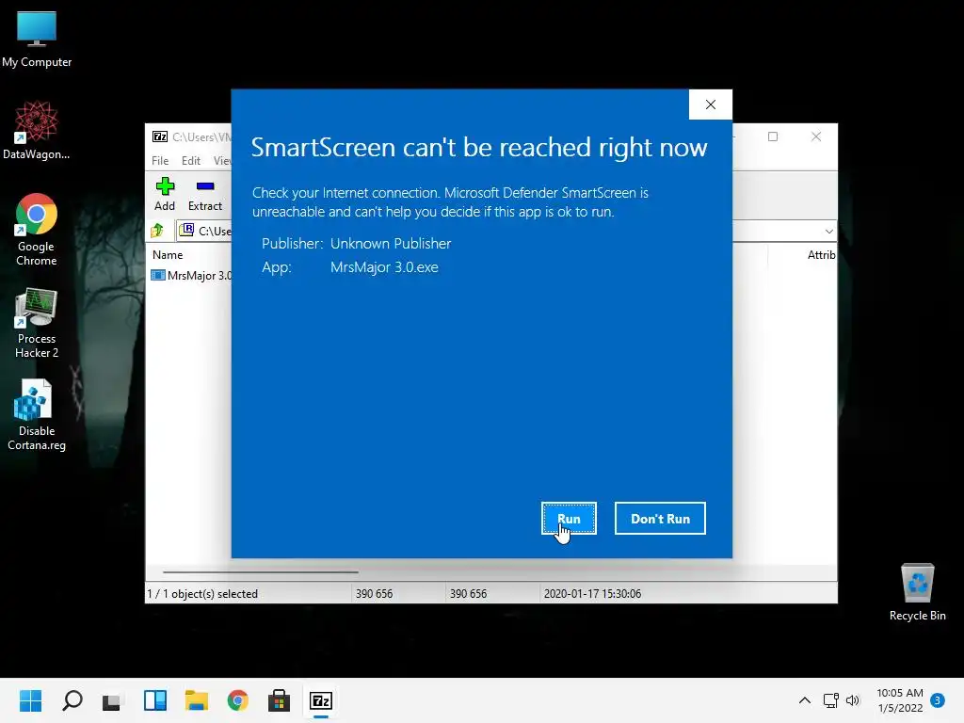Click the Attrib column header in 7-Zip
The width and height of the screenshot is (964, 723).
(x=821, y=254)
